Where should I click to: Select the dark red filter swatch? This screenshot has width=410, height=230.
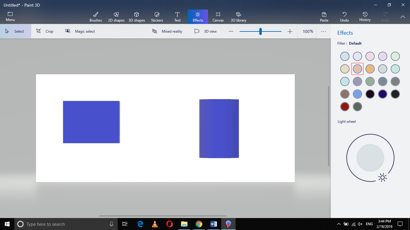(x=345, y=106)
